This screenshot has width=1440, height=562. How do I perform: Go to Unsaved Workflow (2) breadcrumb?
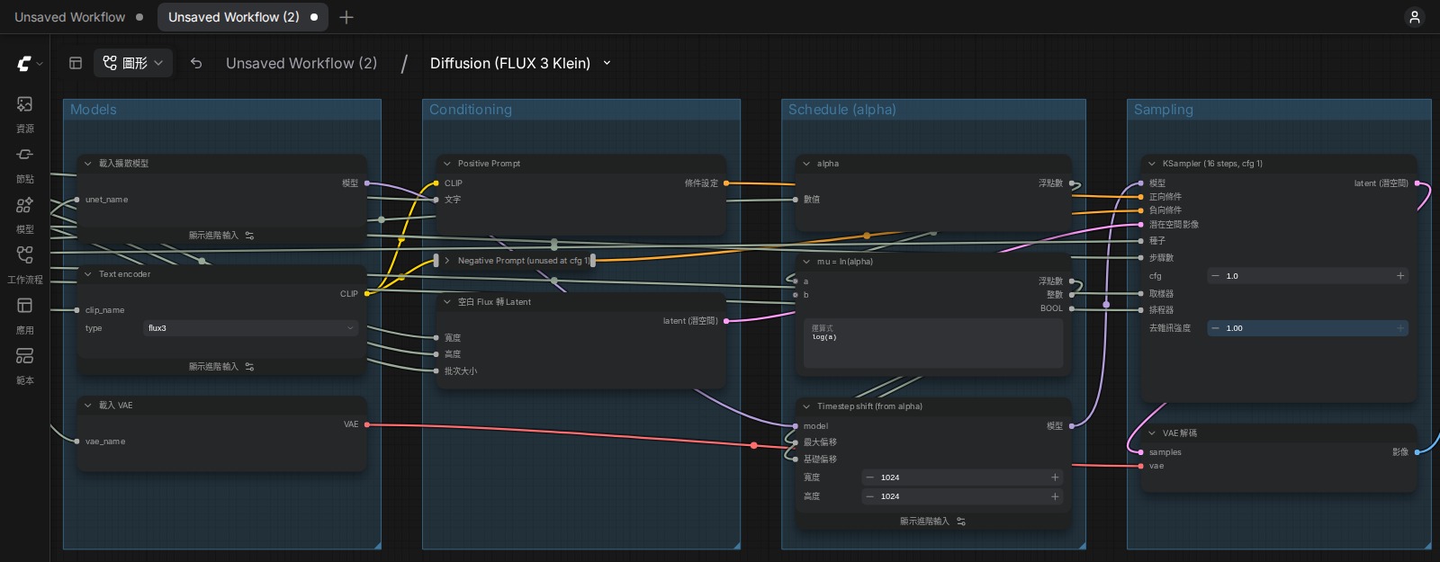point(301,63)
